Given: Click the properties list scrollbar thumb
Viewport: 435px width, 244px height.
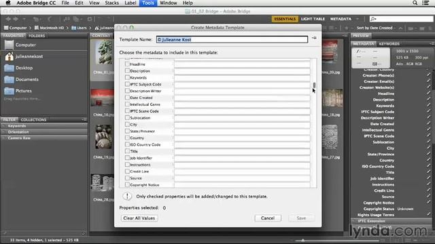Looking at the screenshot, I should 314,85.
